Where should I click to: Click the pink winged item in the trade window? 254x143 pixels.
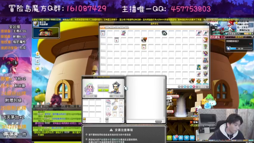108,114
